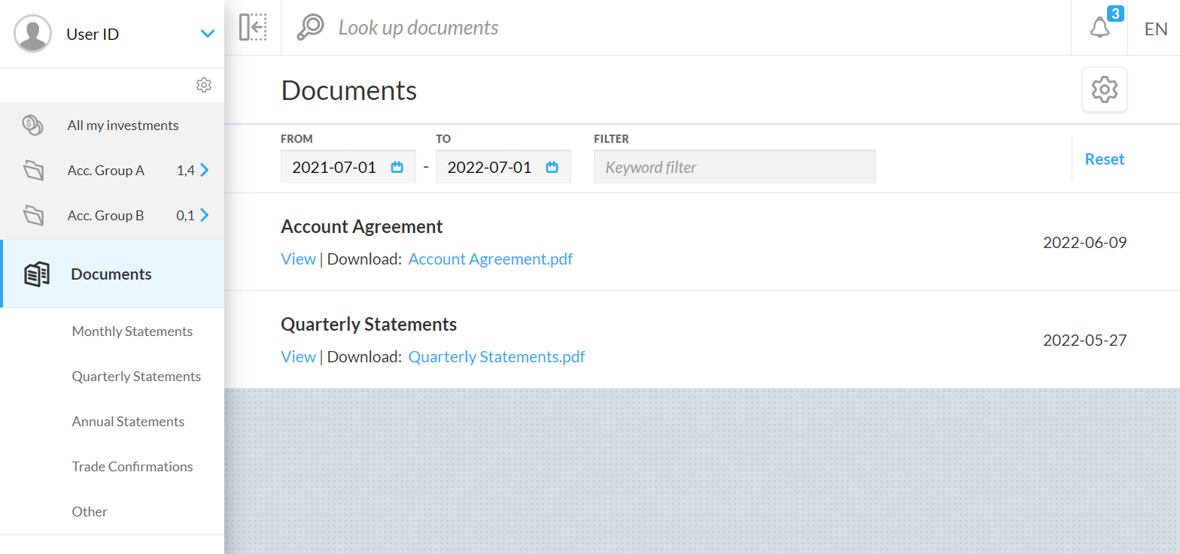Focus the Keyword filter field
This screenshot has height=554, width=1180.
tap(734, 167)
